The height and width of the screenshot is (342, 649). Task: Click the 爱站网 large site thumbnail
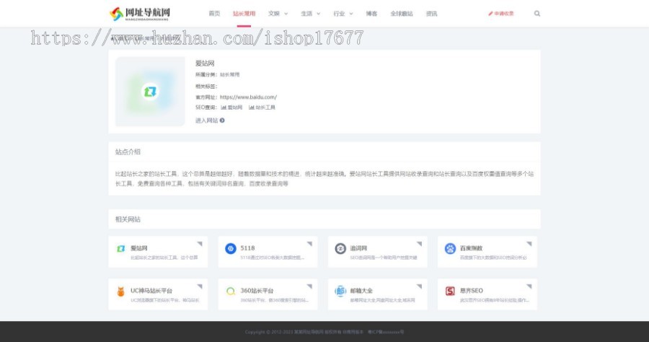tap(150, 92)
